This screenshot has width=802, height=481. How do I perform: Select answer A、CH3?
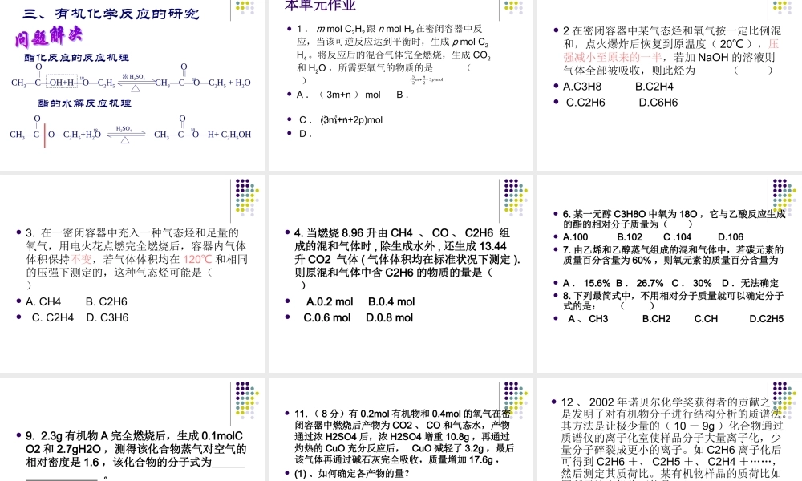(588, 319)
